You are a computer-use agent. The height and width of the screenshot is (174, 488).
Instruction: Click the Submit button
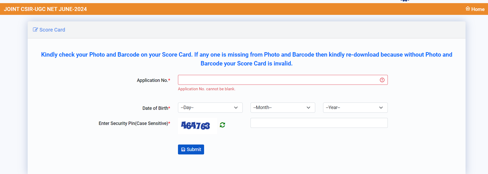pos(191,149)
